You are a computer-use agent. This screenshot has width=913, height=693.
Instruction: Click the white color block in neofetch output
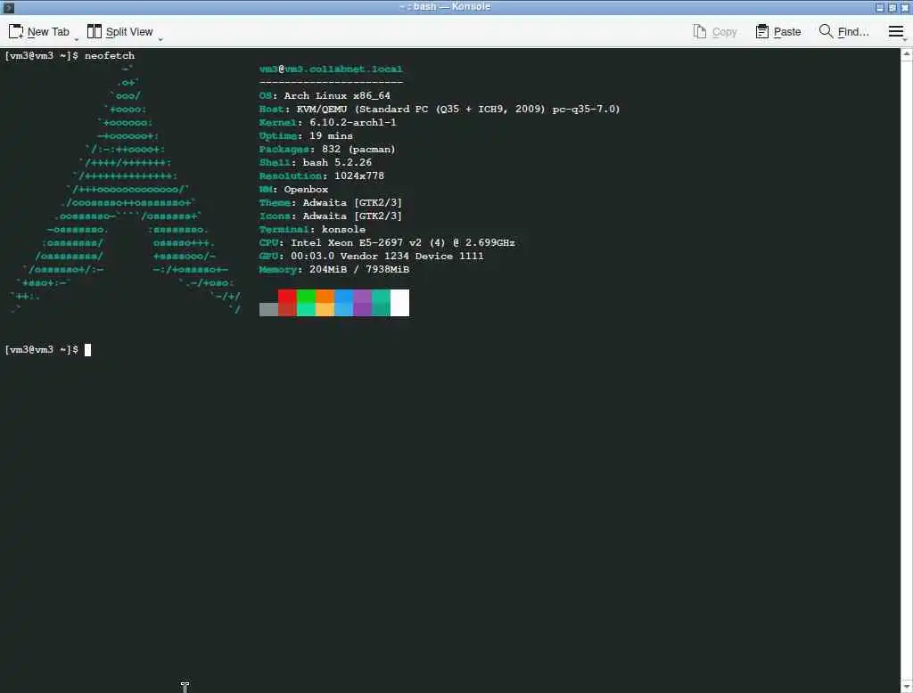pos(400,303)
